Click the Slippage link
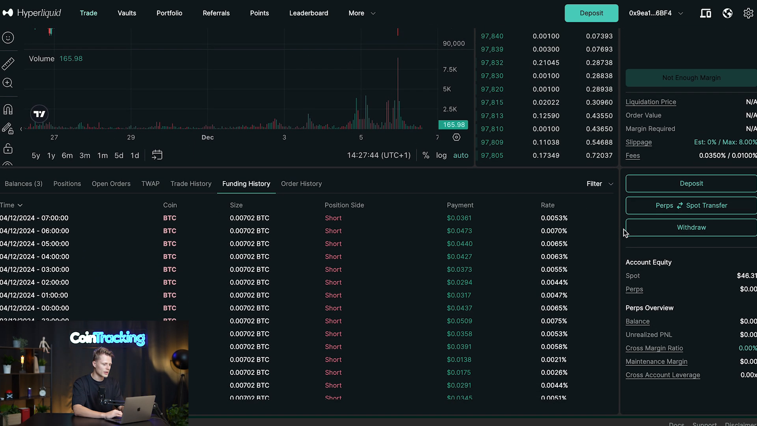The image size is (757, 426). (638, 142)
